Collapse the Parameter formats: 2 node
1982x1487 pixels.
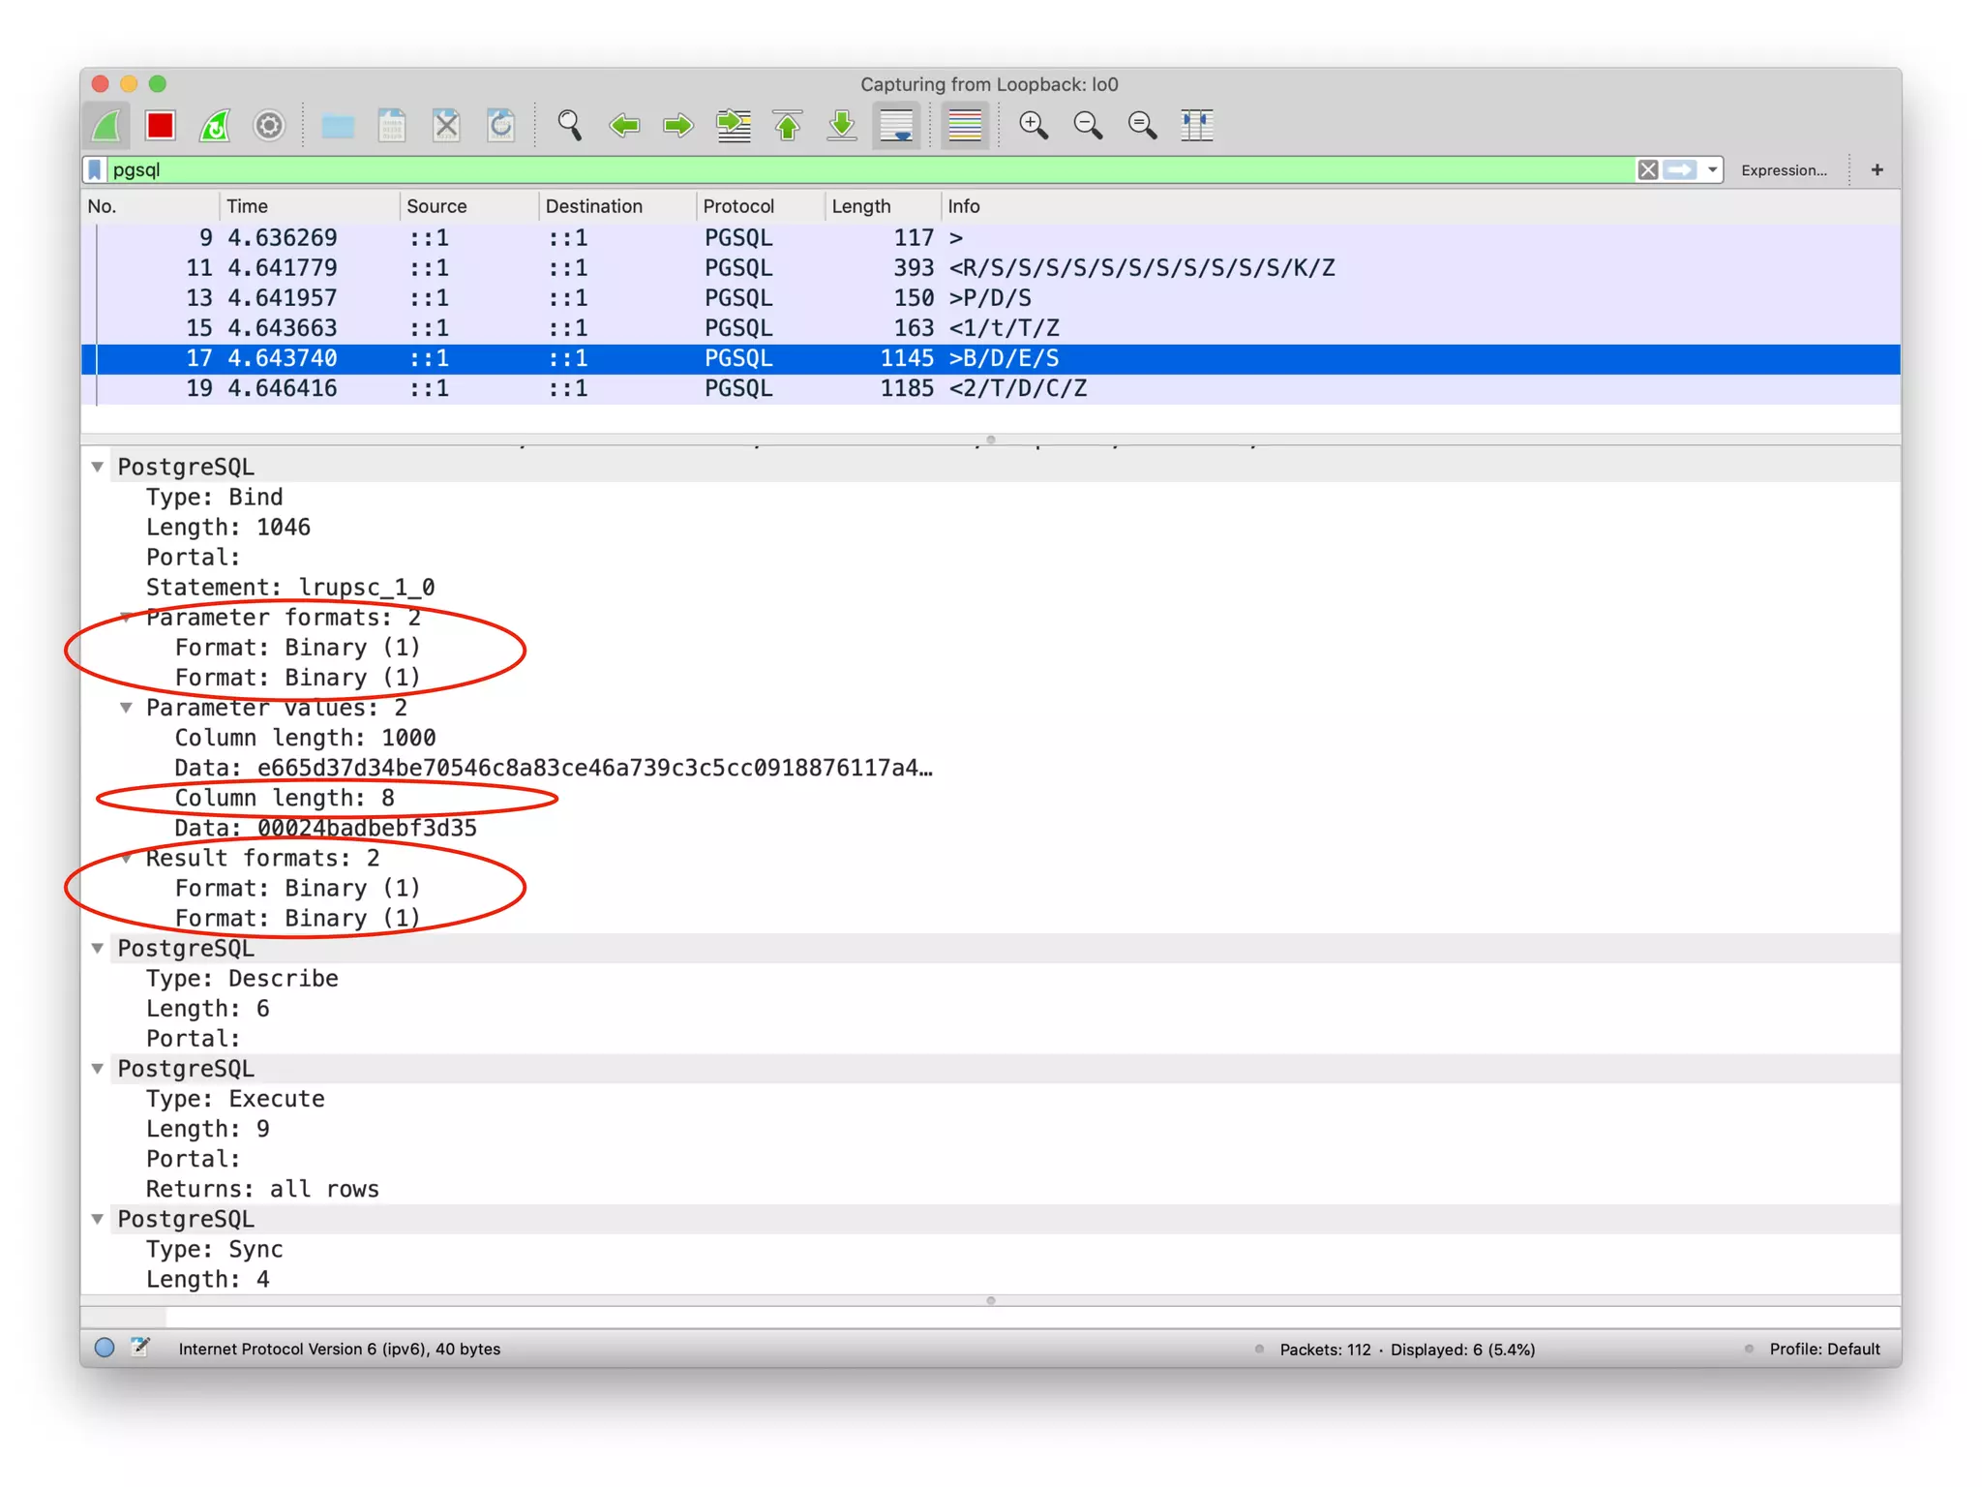127,617
